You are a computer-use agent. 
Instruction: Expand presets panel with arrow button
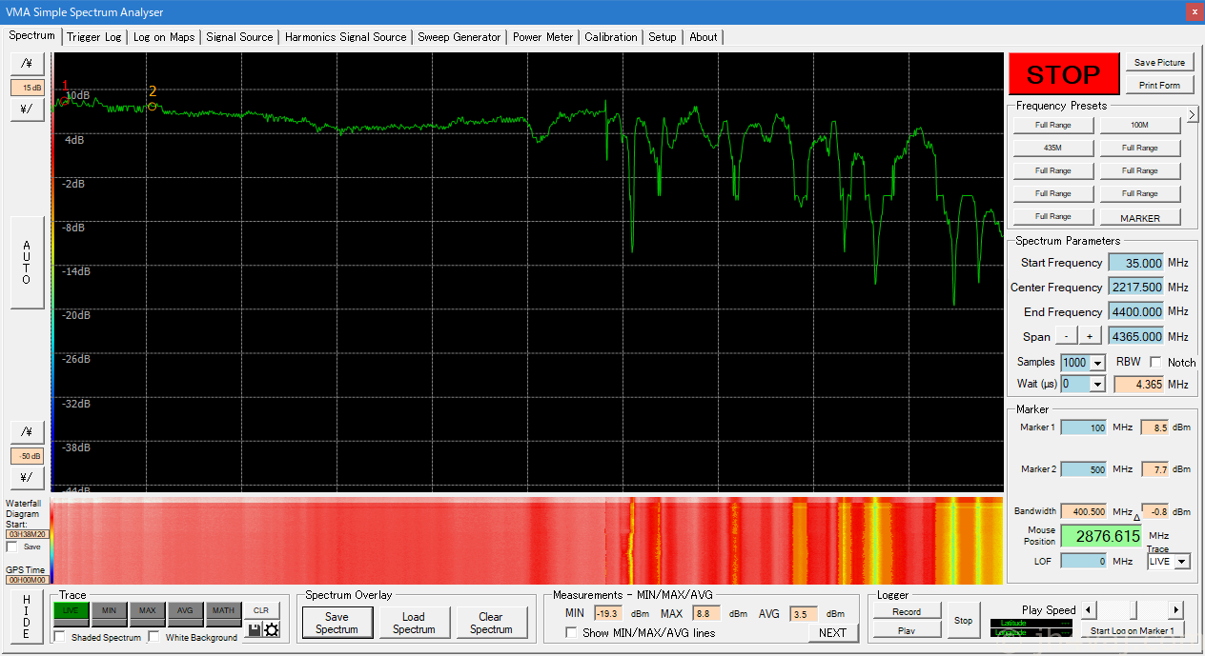click(x=1192, y=115)
